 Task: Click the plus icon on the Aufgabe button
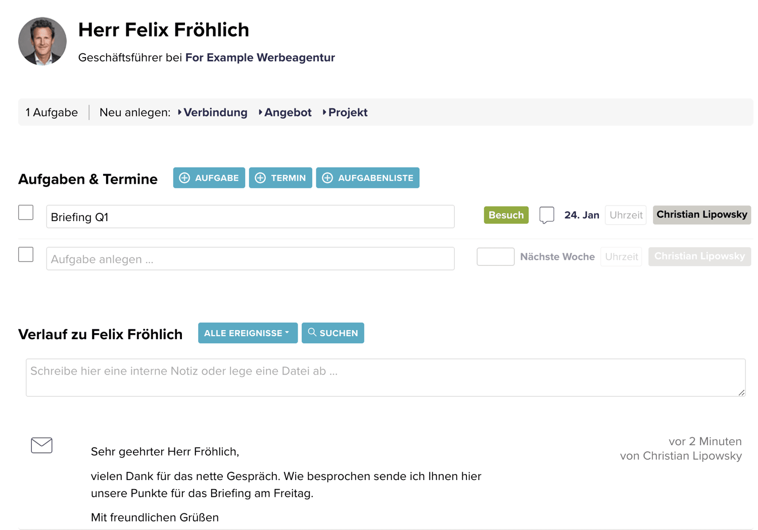(x=184, y=178)
